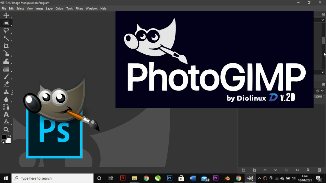Open the Filters menu

click(79, 8)
